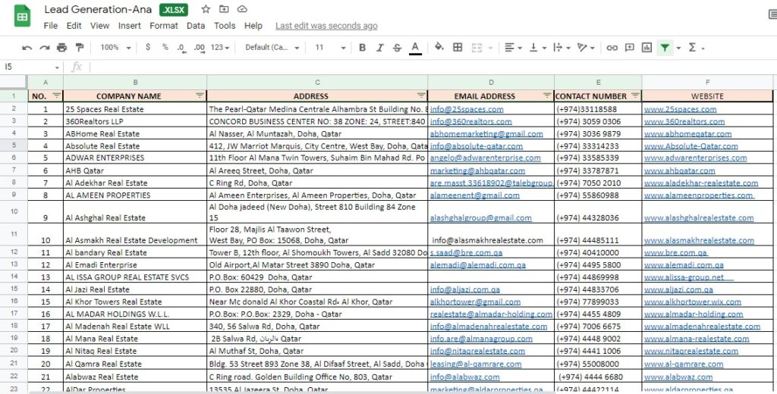This screenshot has height=394, width=777.
Task: Open the www.360realtors.com website link
Action: (x=684, y=122)
